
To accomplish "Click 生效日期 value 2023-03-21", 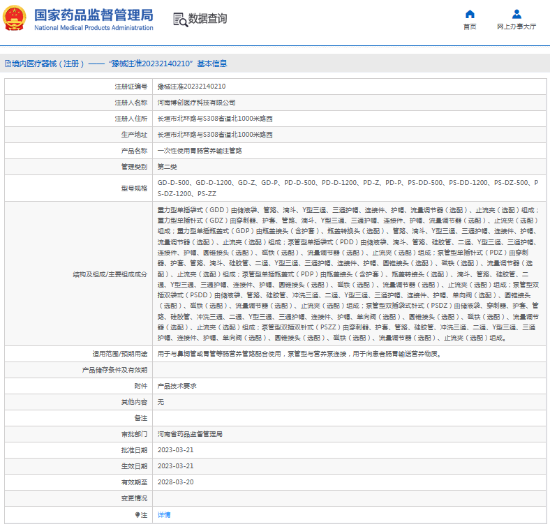I will [175, 466].
